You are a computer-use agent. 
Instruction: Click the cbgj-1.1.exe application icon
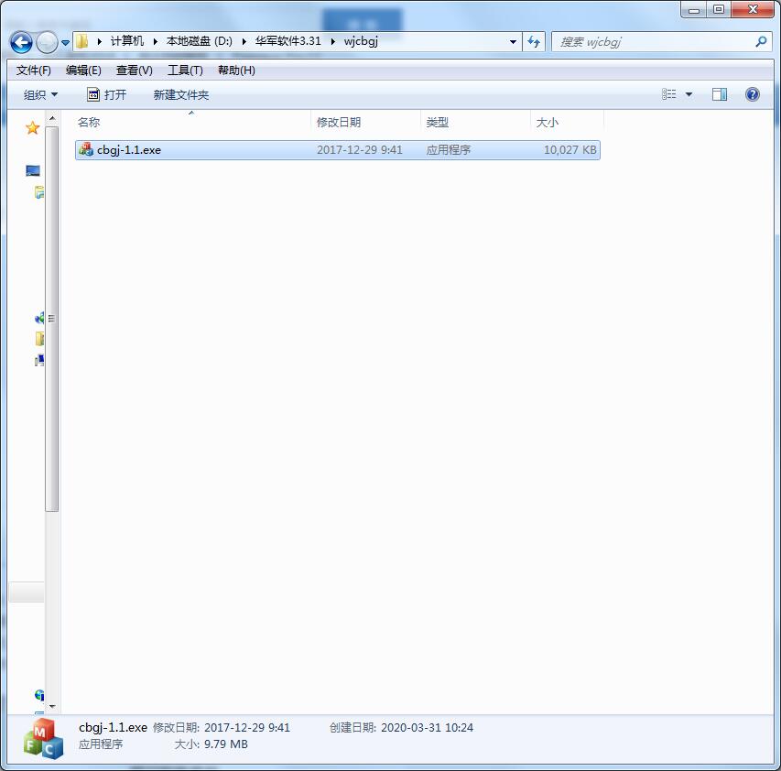point(88,149)
